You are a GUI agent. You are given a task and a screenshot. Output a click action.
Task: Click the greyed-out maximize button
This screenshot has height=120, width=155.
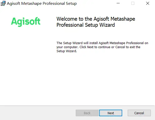(x=133, y=3)
